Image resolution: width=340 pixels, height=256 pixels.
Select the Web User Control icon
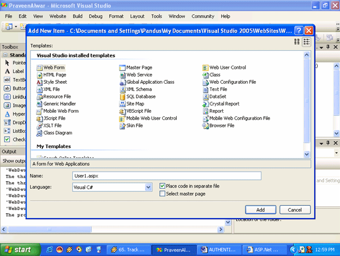click(x=205, y=68)
